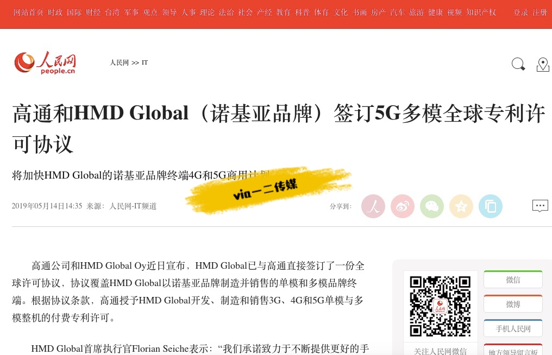Viewport: 552px width, 355px height.
Task: Click IT in the breadcrumb
Action: (x=145, y=62)
